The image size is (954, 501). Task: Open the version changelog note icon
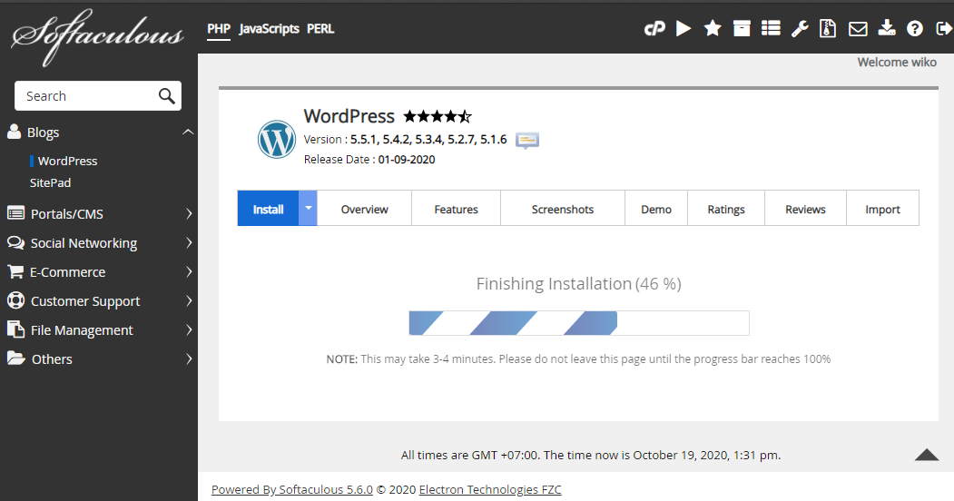tap(526, 141)
